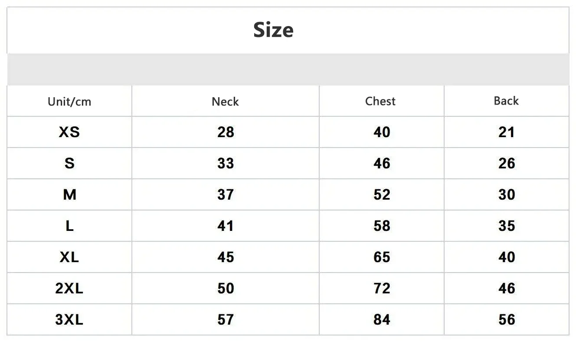The image size is (576, 342).
Task: Click the Size title heading
Action: [273, 30]
